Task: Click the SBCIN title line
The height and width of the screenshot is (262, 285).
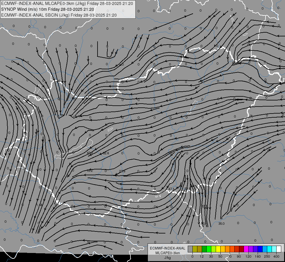Action: tap(59, 15)
